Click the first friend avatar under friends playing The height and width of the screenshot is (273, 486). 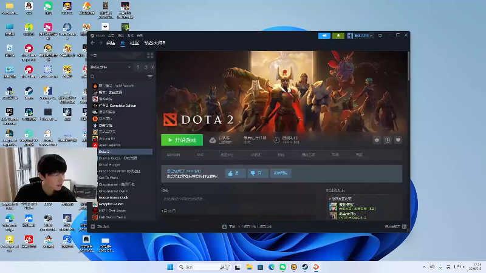coord(333,207)
